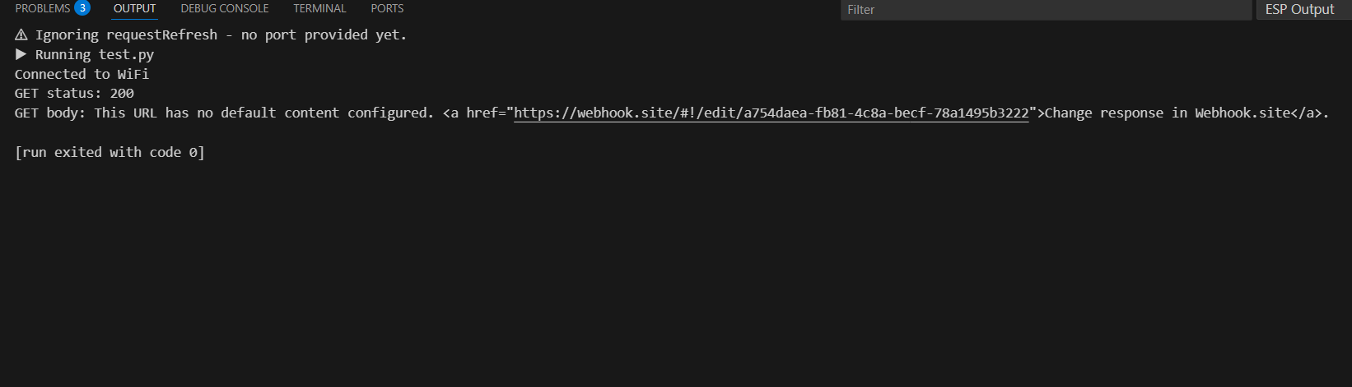This screenshot has width=1352, height=387.
Task: Click the 'GET body:' label text
Action: pos(49,113)
